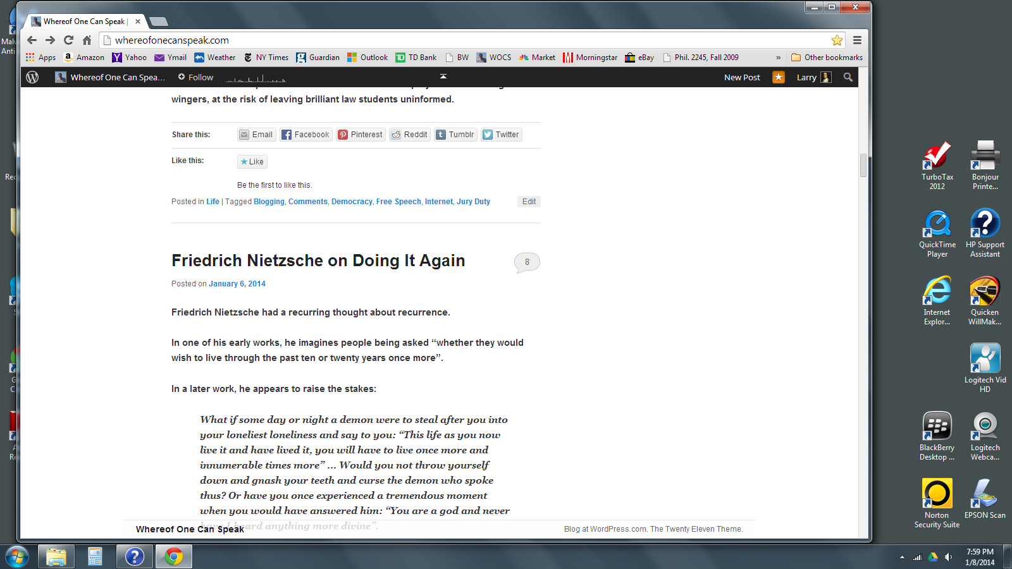The image size is (1012, 569).
Task: Expand hidden bookmarks overflow chevron
Action: pos(778,58)
